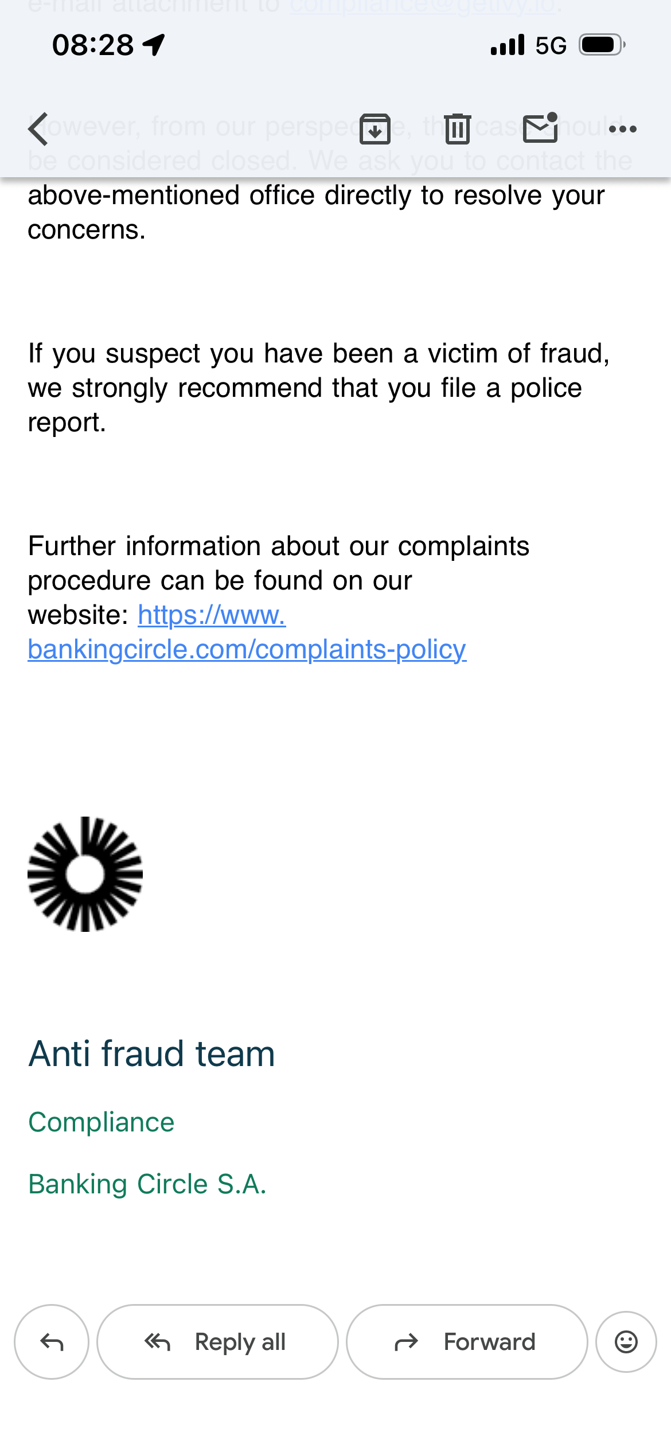Tap the cellular signal bars icon
This screenshot has width=671, height=1452.
pyautogui.click(x=508, y=45)
